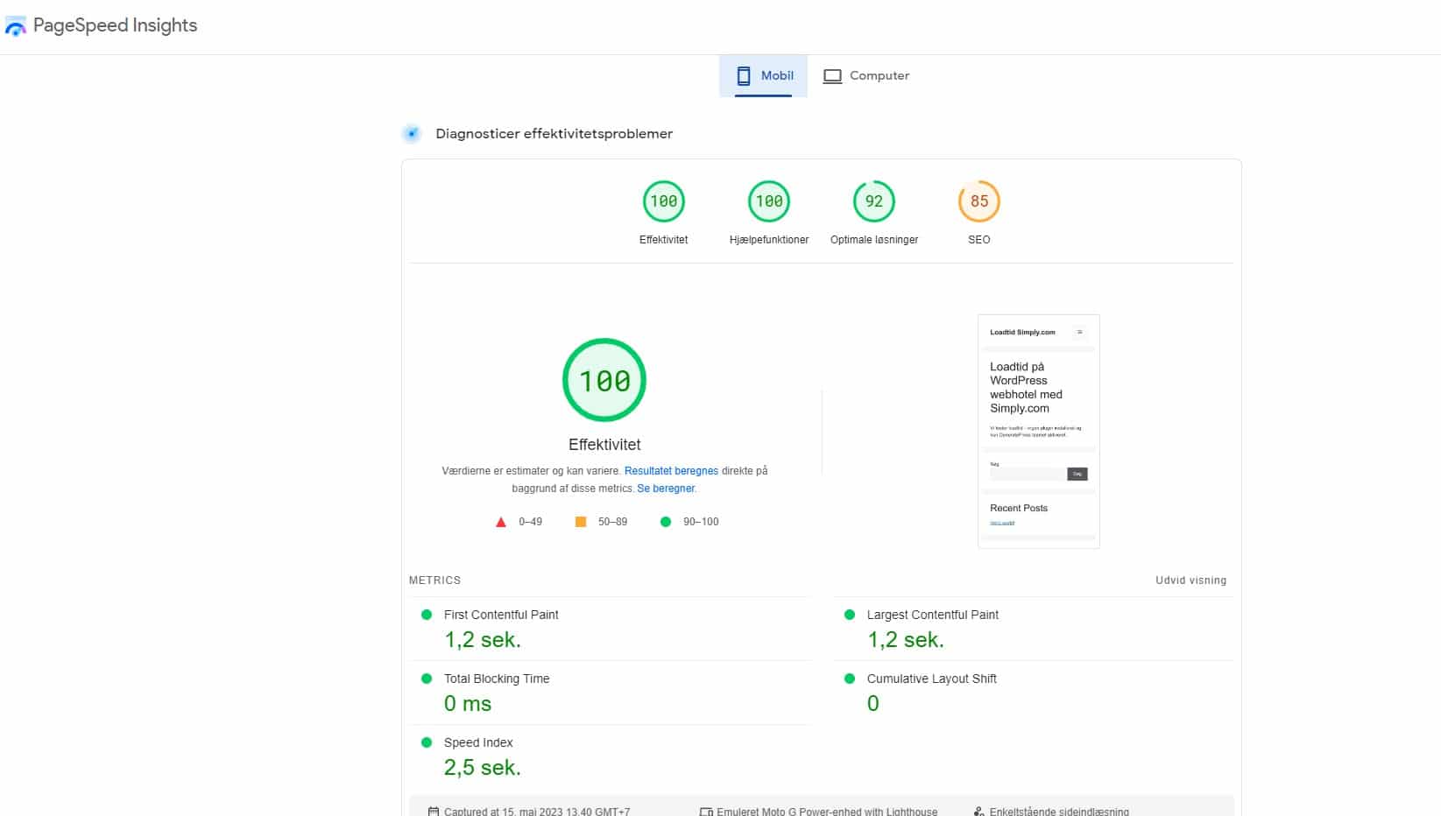The image size is (1441, 816).
Task: Jump to the Optimale løsninger score gauge 92
Action: [874, 201]
